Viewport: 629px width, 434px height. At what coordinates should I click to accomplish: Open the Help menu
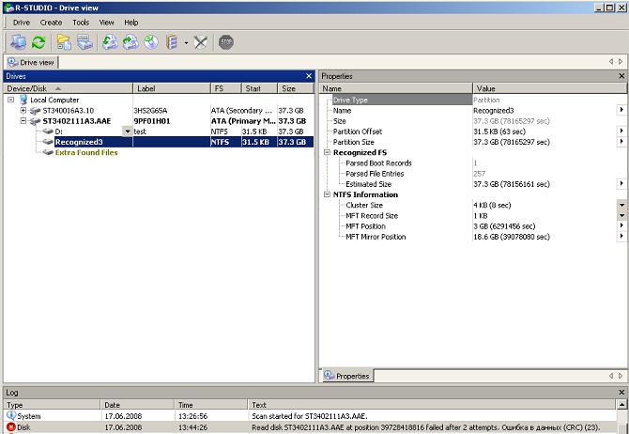[131, 23]
